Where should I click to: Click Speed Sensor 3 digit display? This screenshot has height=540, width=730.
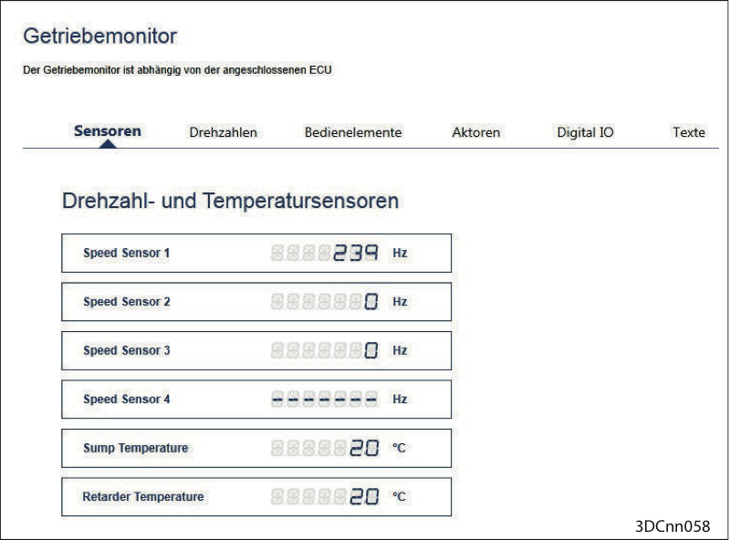pyautogui.click(x=325, y=350)
